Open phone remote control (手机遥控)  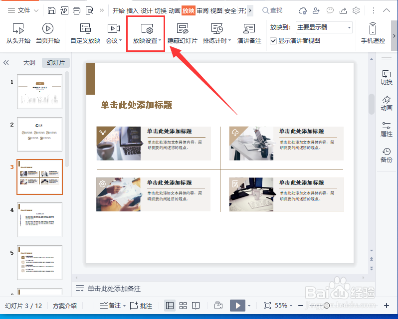[x=373, y=33]
